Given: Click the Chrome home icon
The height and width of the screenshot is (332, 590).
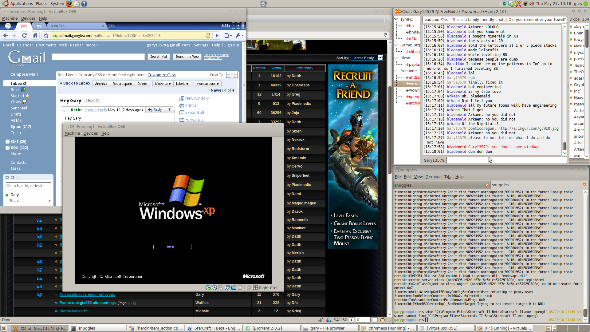Looking at the screenshot, I should 35,35.
